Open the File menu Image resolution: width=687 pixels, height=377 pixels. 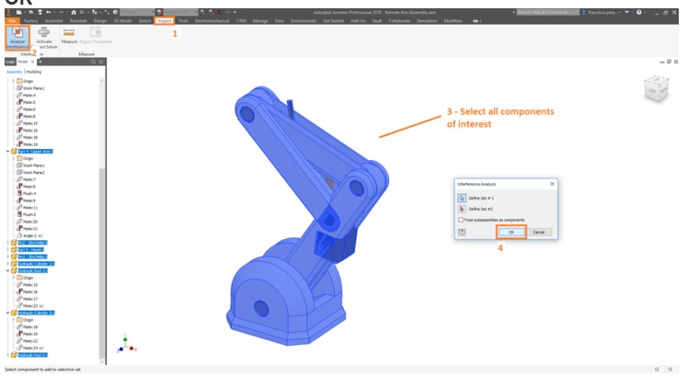coord(13,20)
